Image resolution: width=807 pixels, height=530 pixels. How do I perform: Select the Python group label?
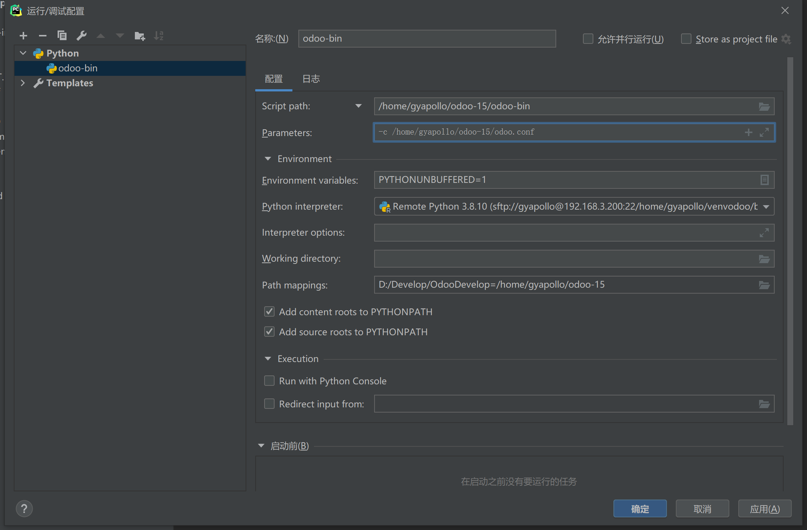62,53
